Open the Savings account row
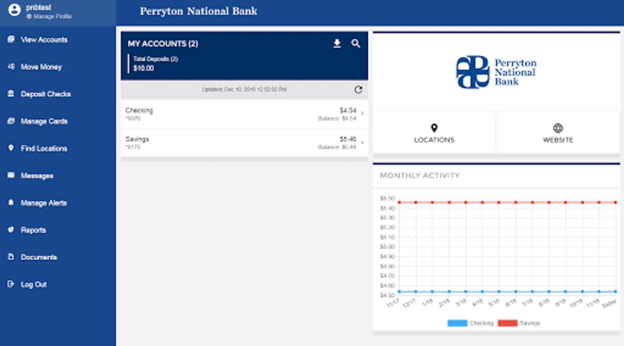 [x=245, y=143]
